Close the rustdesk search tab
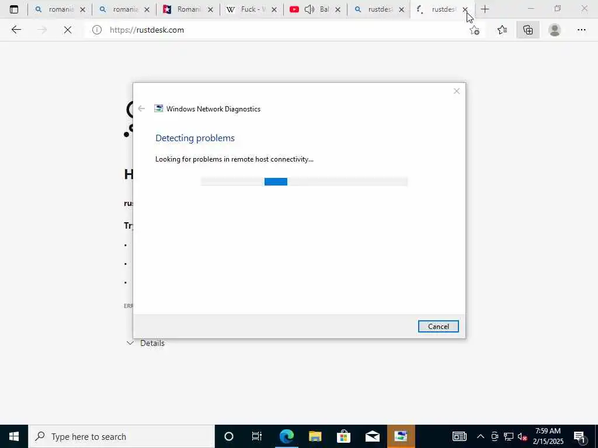Screen dimensions: 598x448 pyautogui.click(x=401, y=10)
